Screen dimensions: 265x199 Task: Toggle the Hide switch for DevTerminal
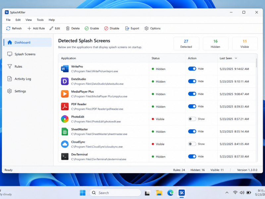(192, 157)
